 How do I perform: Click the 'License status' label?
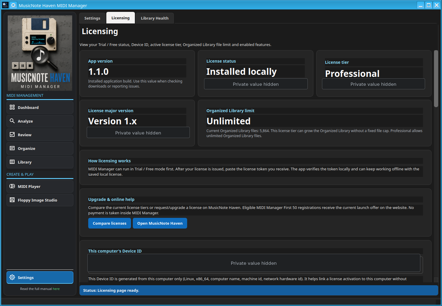[x=221, y=61]
